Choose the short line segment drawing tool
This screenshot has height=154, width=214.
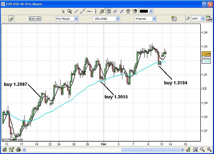(x=76, y=11)
